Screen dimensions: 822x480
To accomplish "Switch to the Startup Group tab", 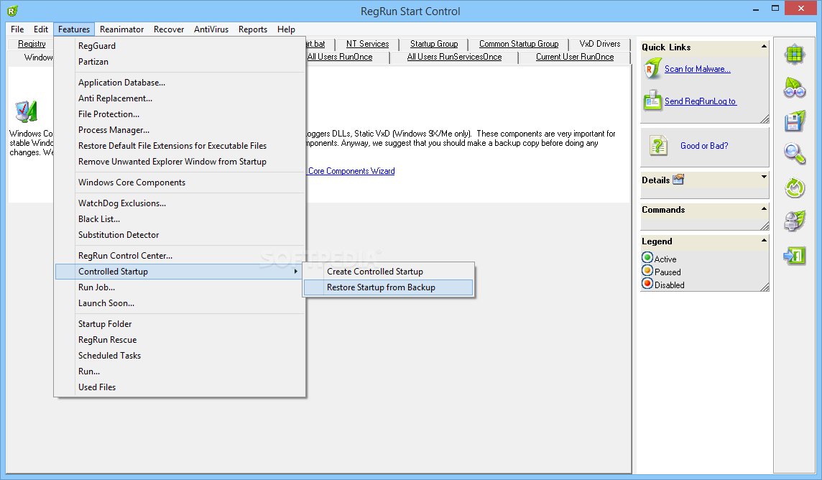I will pos(434,44).
